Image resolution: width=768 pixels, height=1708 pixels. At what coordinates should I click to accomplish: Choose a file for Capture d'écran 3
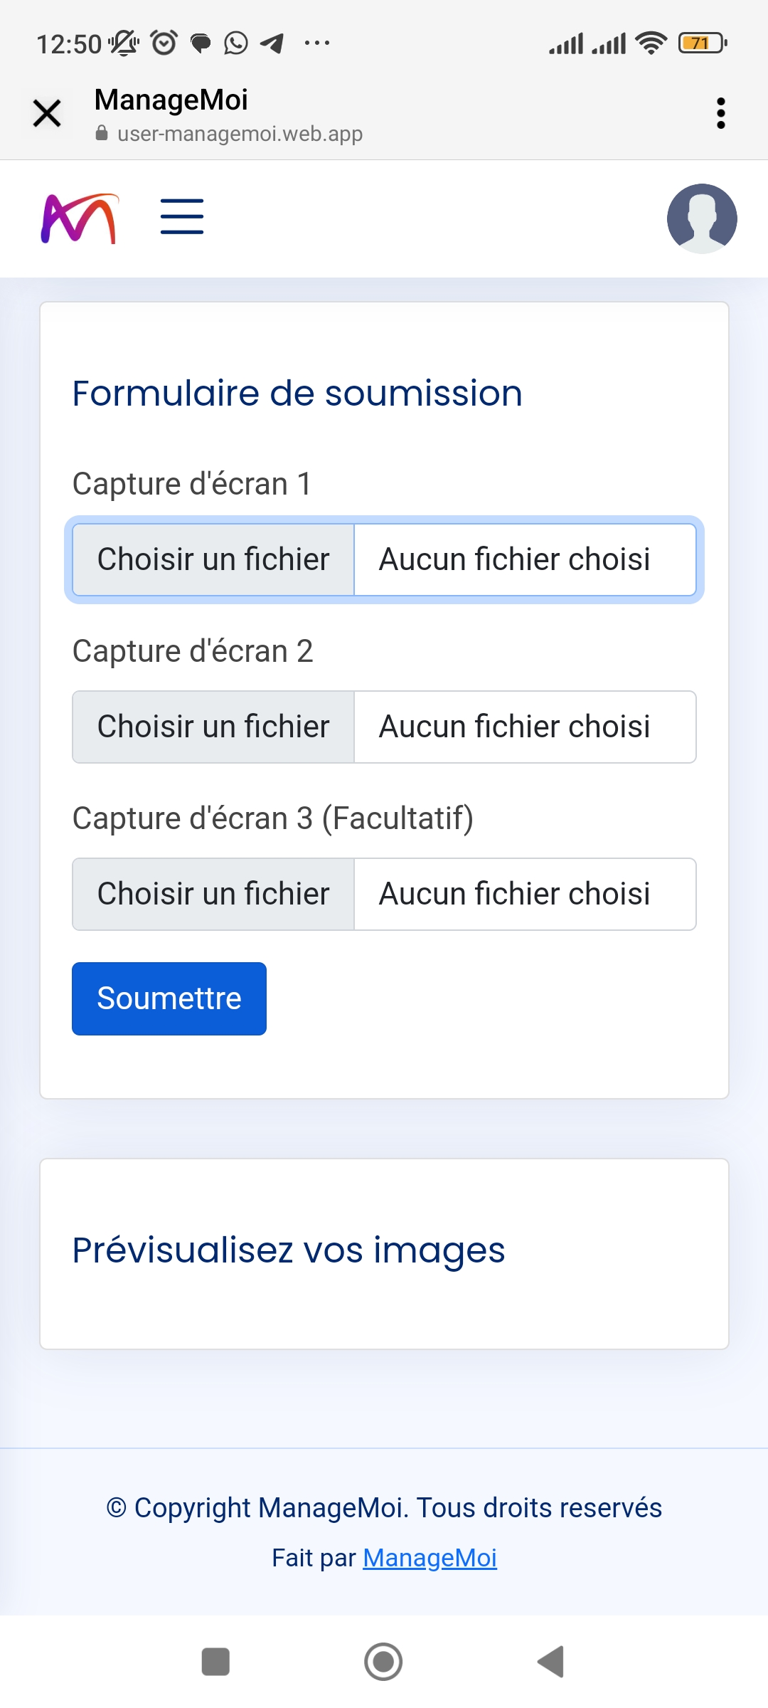pyautogui.click(x=213, y=895)
